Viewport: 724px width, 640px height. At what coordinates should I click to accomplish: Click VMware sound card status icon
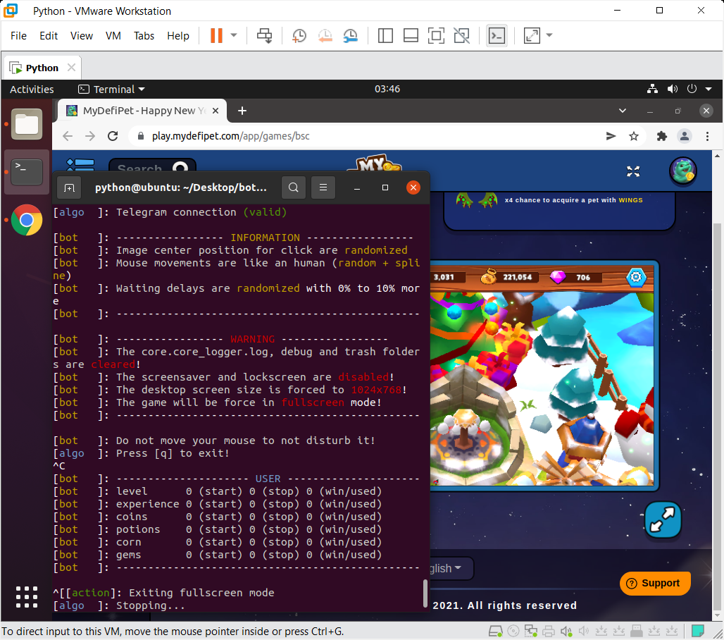[566, 631]
